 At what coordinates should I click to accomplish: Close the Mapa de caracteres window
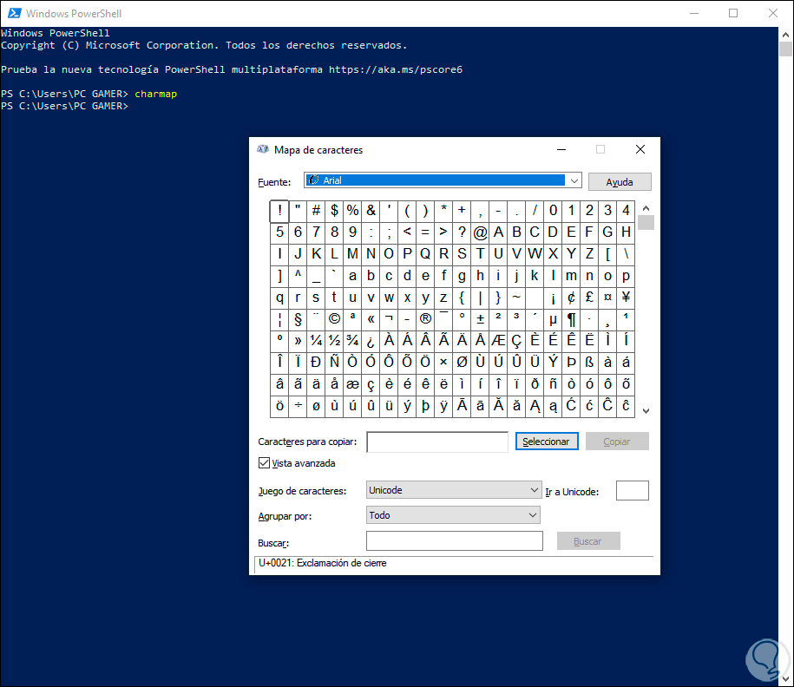click(x=640, y=149)
